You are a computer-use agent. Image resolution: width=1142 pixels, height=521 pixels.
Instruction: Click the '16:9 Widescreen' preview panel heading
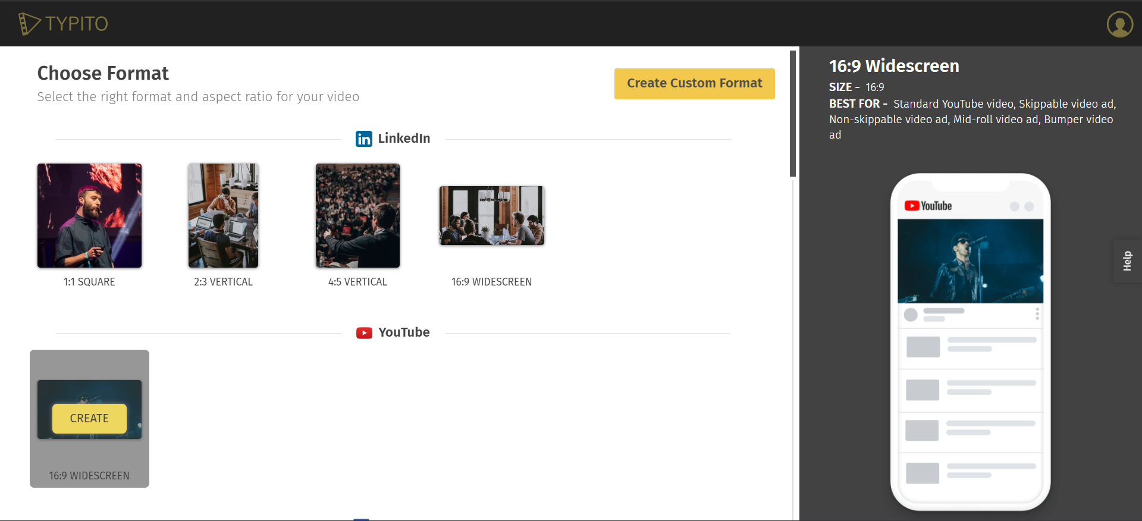tap(894, 66)
